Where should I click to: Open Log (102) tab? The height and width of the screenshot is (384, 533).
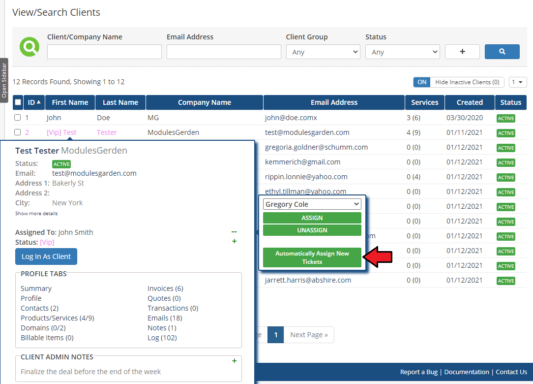tap(162, 338)
